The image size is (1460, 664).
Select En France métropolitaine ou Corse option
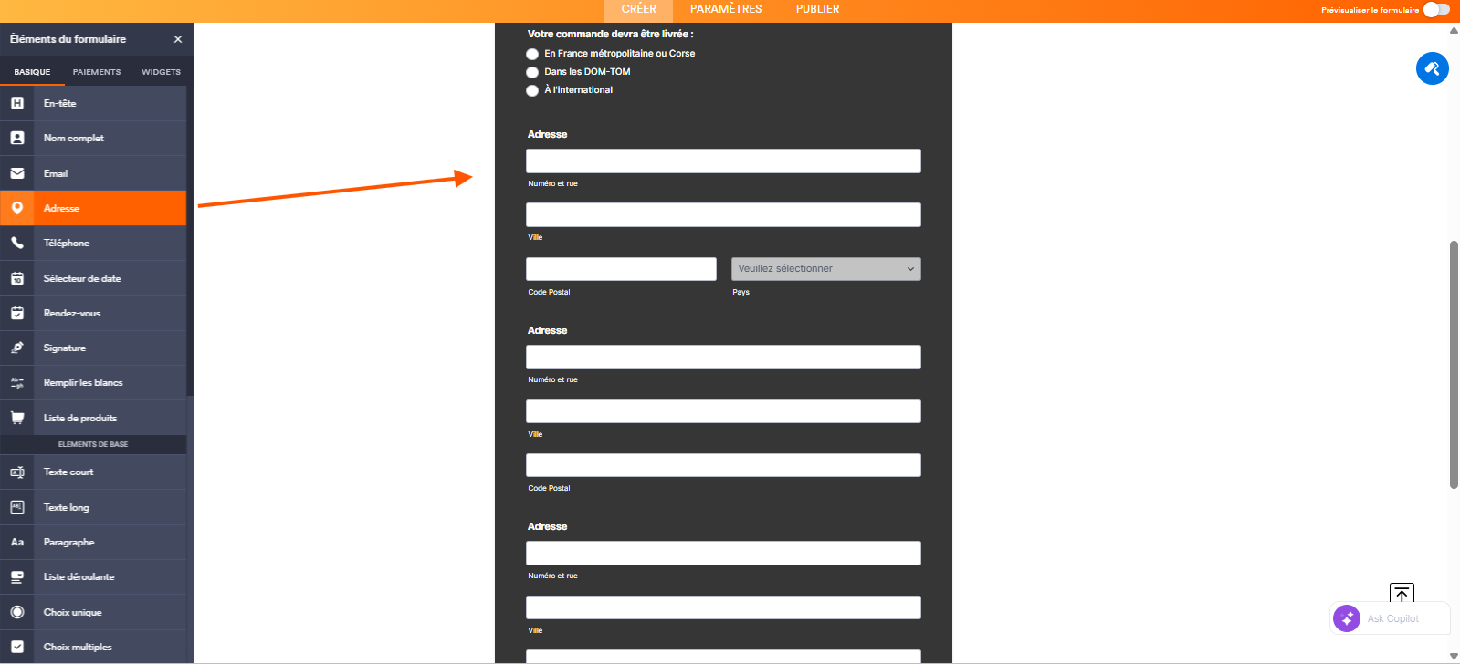(532, 54)
